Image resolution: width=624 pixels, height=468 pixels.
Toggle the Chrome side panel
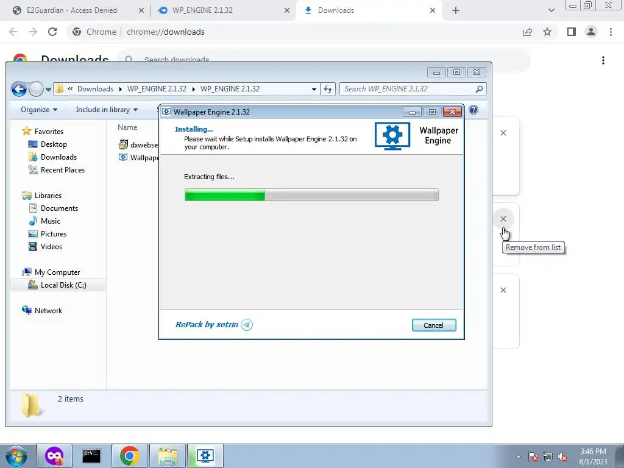pyautogui.click(x=572, y=32)
